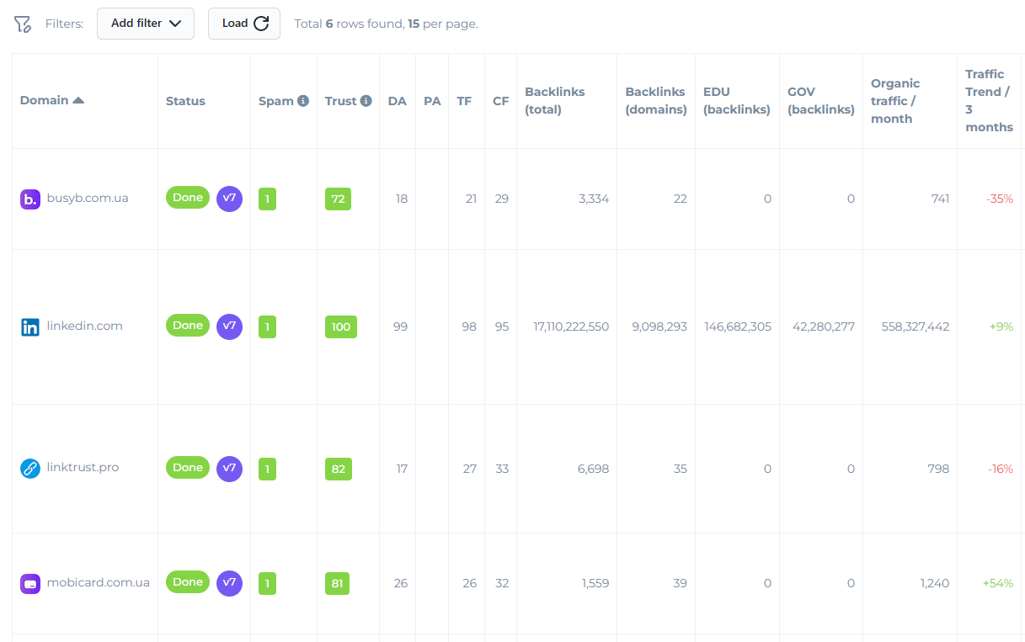Toggle the Domain column sort arrow
Image resolution: width=1025 pixels, height=642 pixels.
point(78,98)
